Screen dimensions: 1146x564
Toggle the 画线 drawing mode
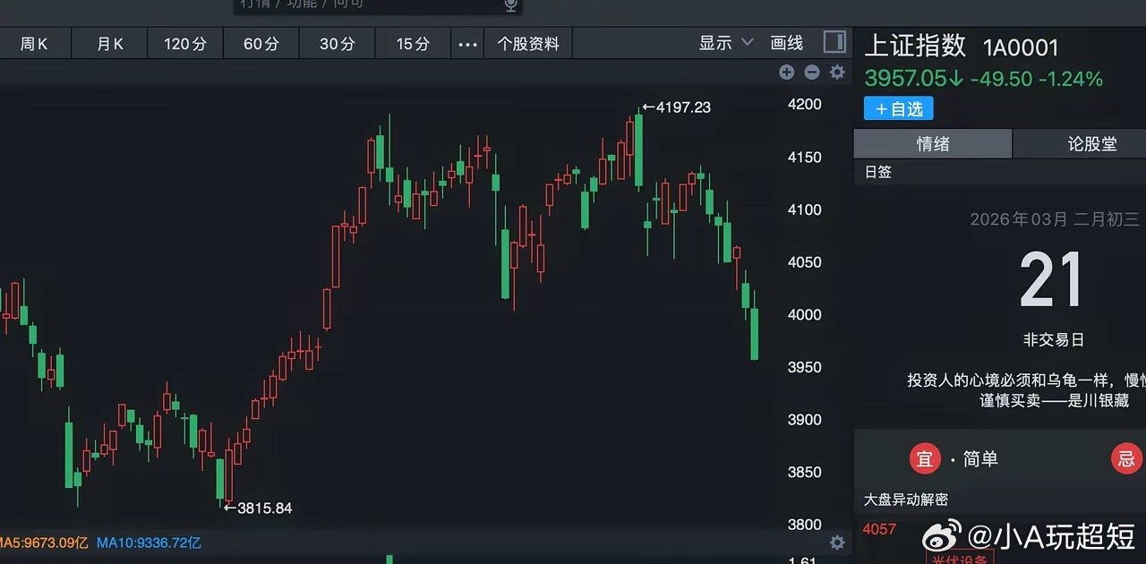pyautogui.click(x=785, y=42)
